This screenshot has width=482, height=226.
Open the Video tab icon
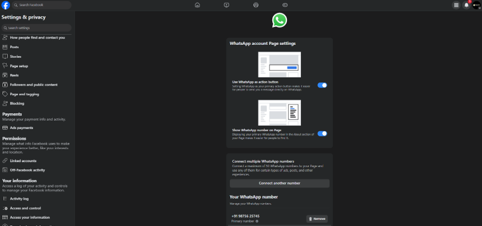[x=226, y=5]
